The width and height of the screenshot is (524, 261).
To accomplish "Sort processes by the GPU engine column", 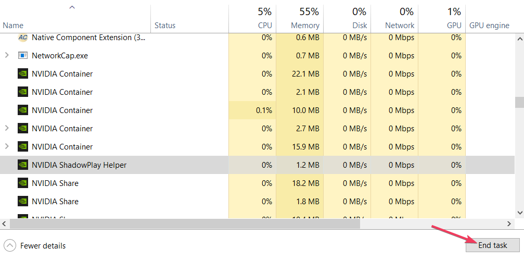I will (x=489, y=25).
